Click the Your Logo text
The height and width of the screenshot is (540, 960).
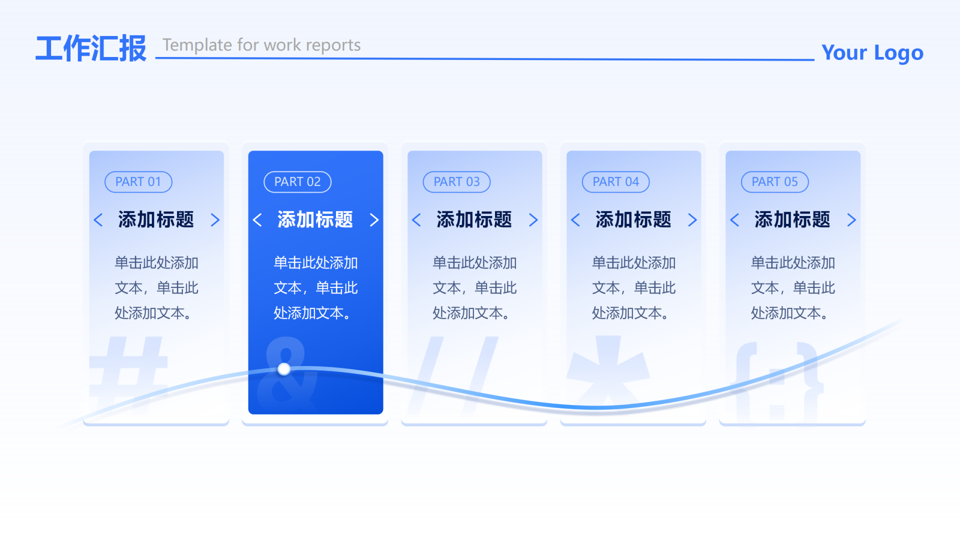(872, 52)
